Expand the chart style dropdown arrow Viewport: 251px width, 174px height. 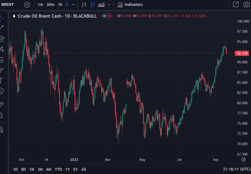[109, 5]
